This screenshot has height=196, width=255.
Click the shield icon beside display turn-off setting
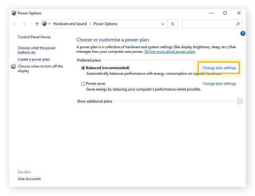tap(13, 67)
